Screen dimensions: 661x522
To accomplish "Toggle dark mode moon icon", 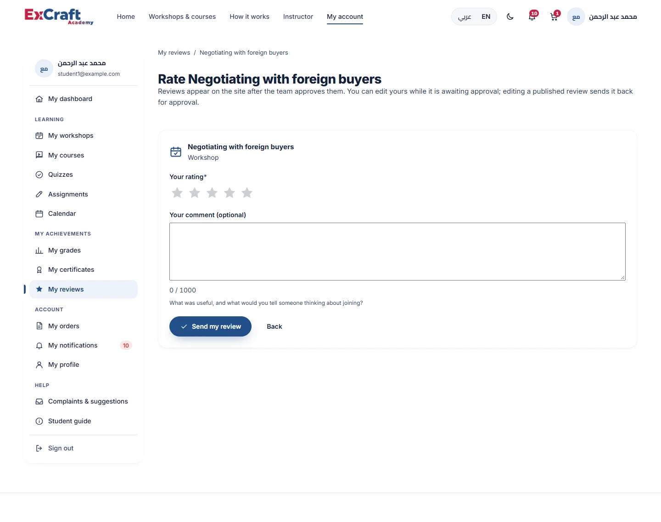I will click(510, 17).
